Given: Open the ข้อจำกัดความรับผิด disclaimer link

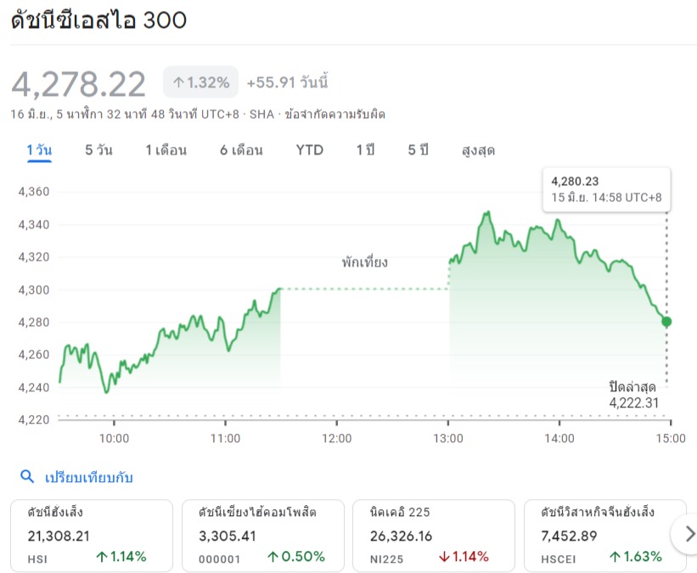Looking at the screenshot, I should pyautogui.click(x=334, y=115).
